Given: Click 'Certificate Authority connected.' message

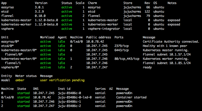Looking at the screenshot, I should click(171, 42).
